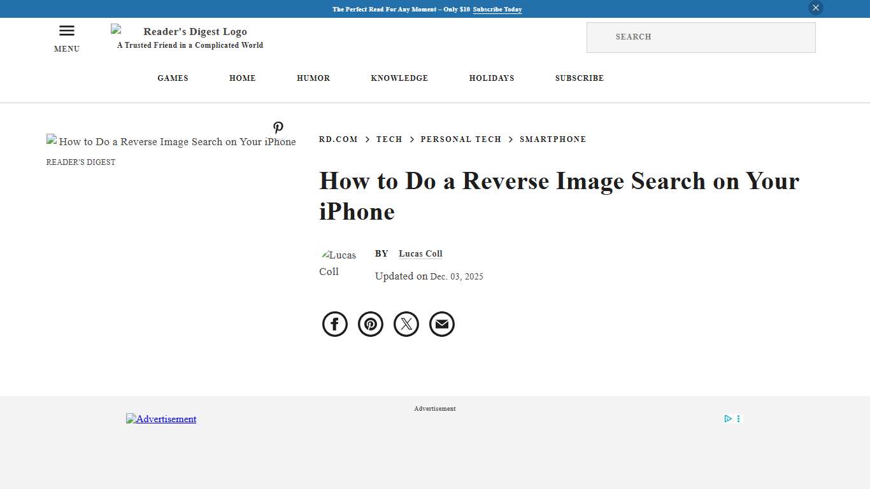This screenshot has width=870, height=489.
Task: Dismiss the subscription promo banner
Action: (815, 8)
